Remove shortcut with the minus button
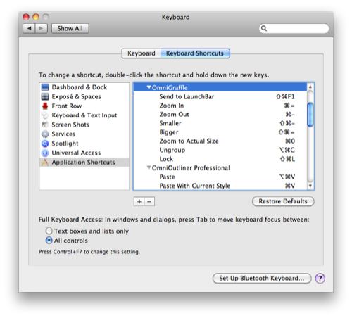 tap(149, 201)
